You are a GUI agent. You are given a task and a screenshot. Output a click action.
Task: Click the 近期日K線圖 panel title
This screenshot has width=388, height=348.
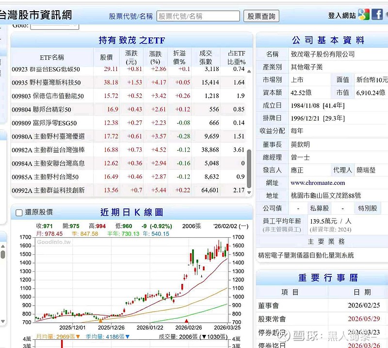(131, 212)
